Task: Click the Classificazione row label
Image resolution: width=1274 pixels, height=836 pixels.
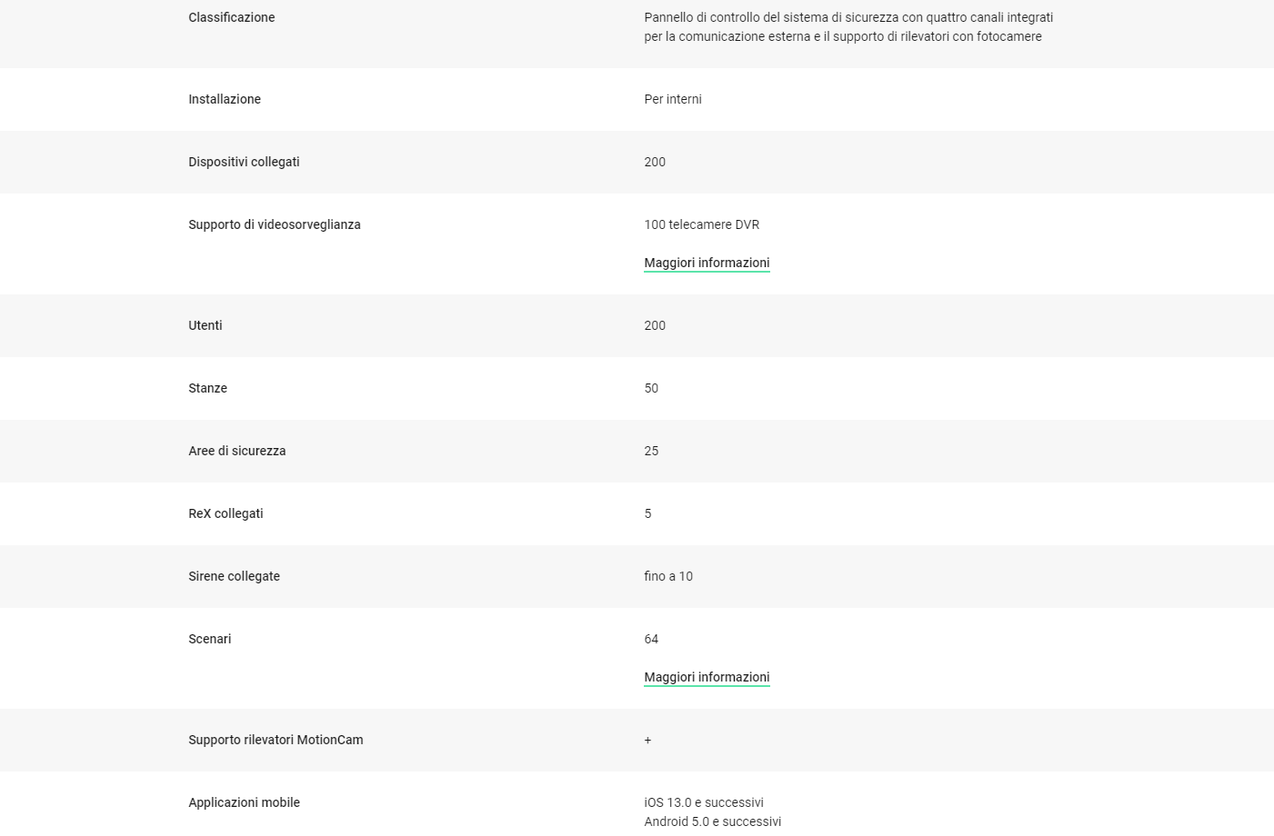Action: 232,17
